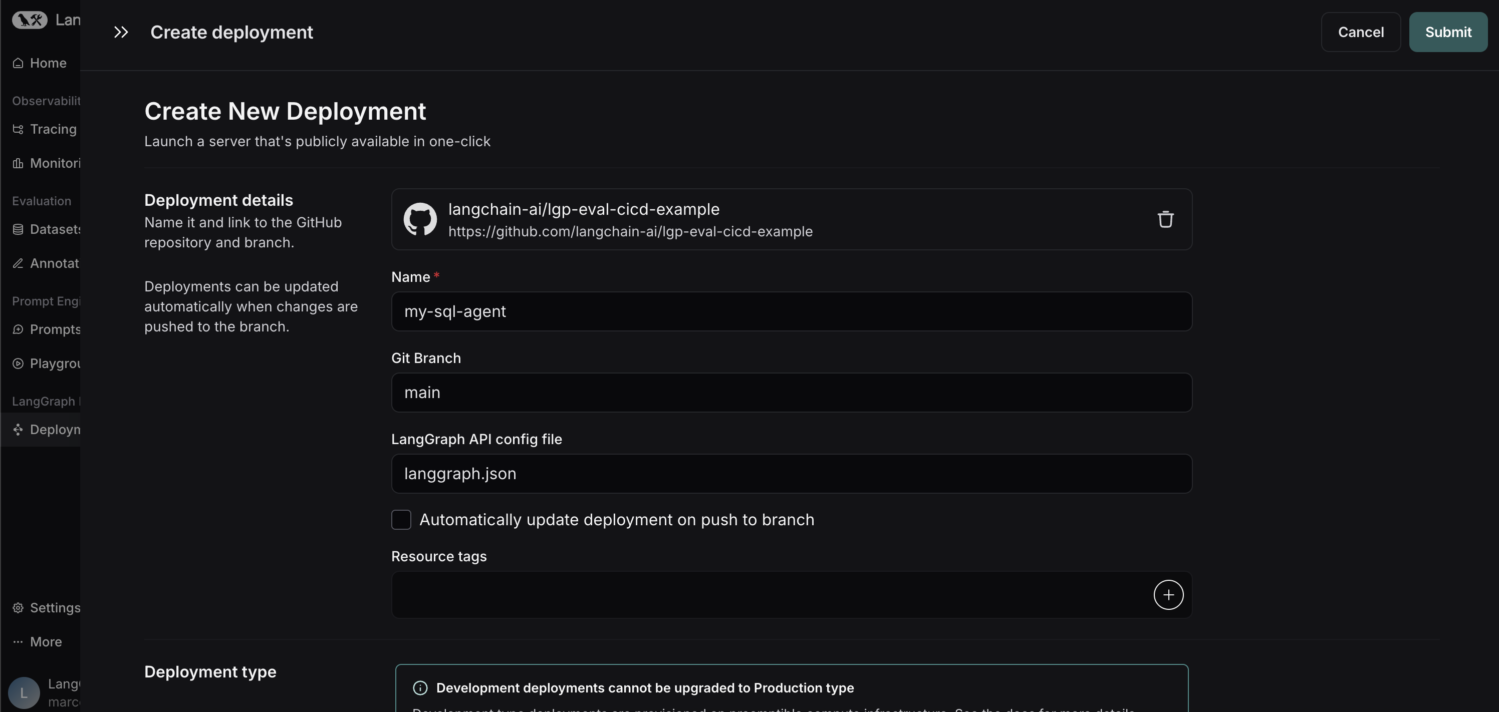Click 'Deployment type' section heading

coord(210,672)
